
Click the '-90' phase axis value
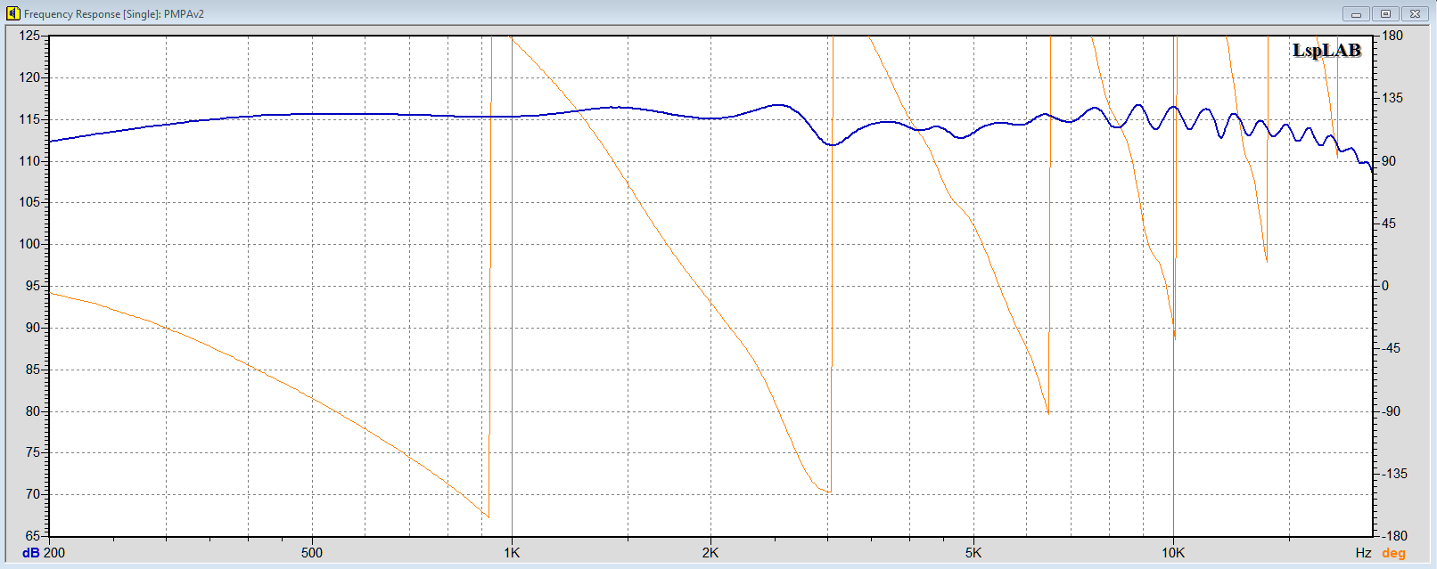pos(1391,411)
